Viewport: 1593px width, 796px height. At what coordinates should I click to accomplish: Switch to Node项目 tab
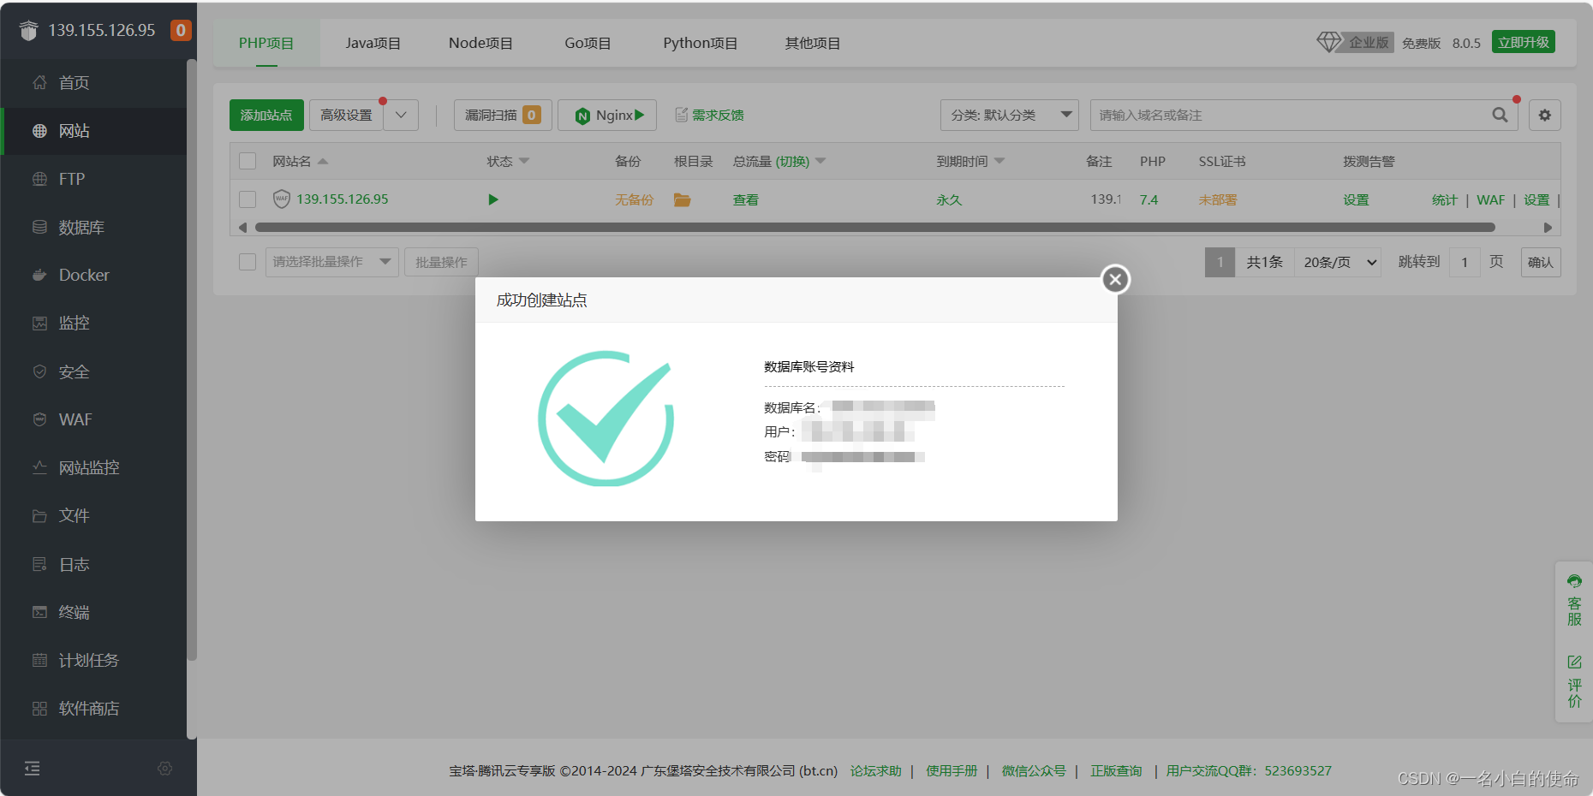[x=480, y=43]
